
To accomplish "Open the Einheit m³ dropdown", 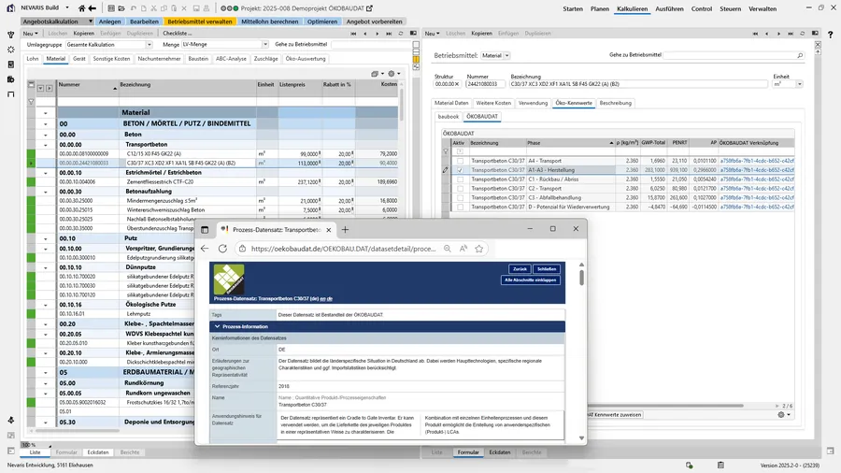I will pos(799,84).
